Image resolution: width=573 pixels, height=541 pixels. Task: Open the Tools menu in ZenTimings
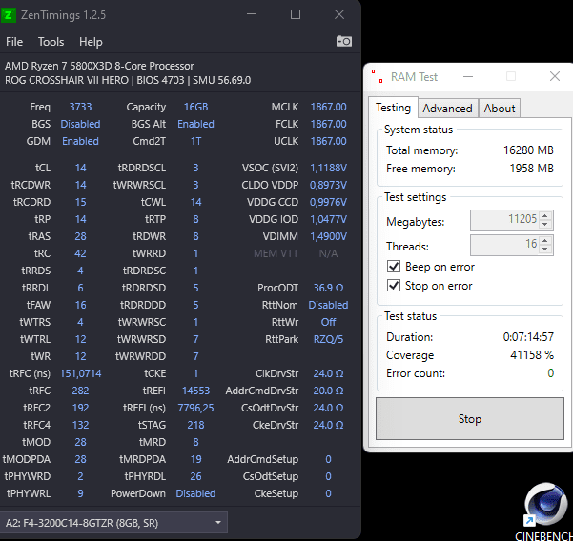coord(51,42)
